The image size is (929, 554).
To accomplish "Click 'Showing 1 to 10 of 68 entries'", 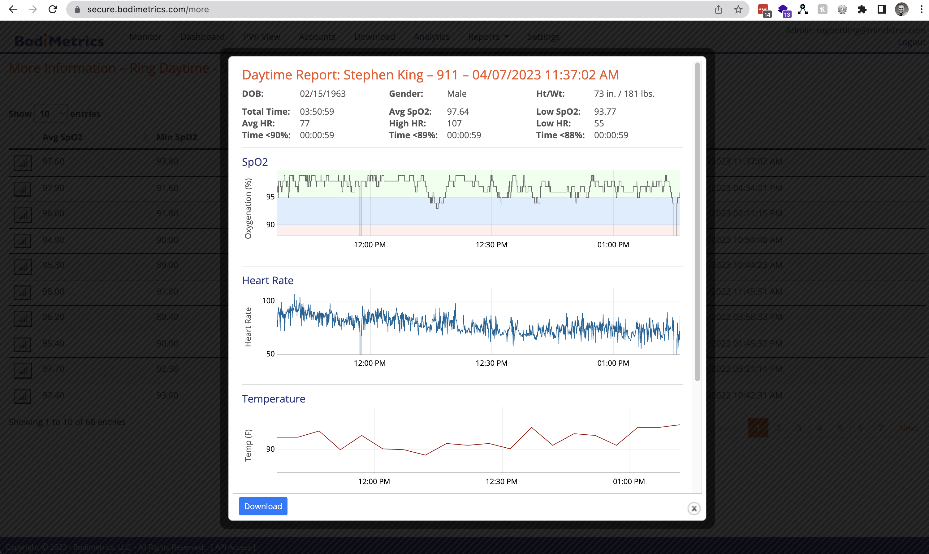I will [67, 422].
